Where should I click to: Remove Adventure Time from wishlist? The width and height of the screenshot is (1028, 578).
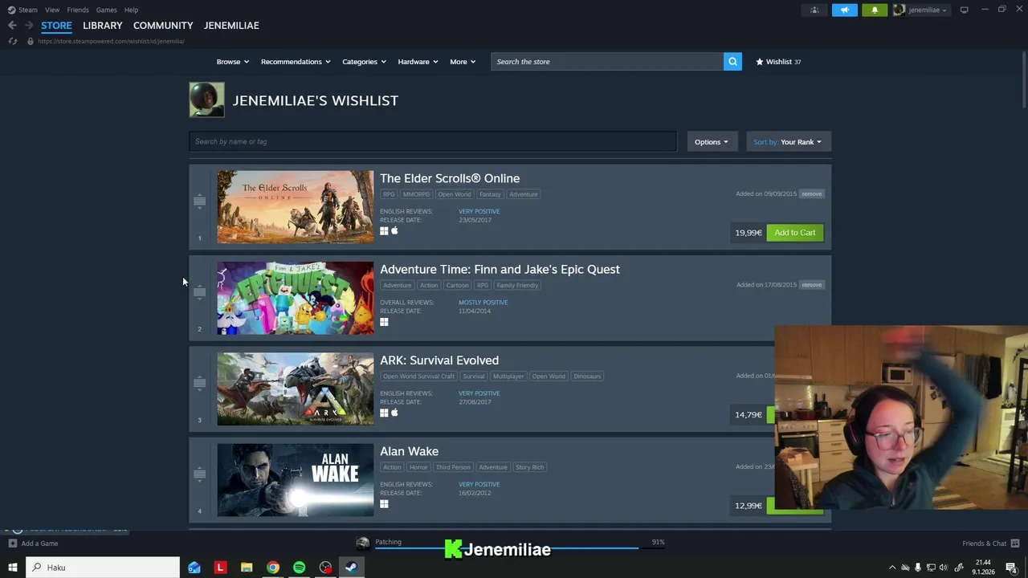(812, 285)
